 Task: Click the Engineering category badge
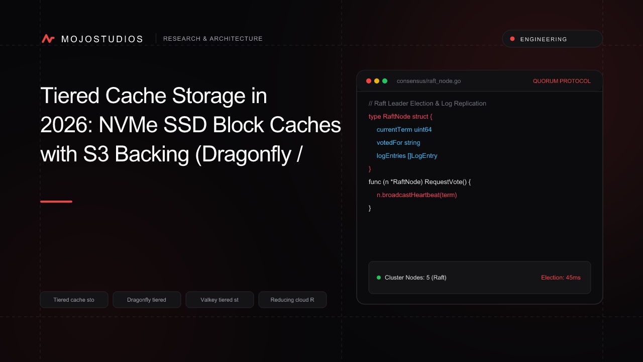(x=553, y=39)
